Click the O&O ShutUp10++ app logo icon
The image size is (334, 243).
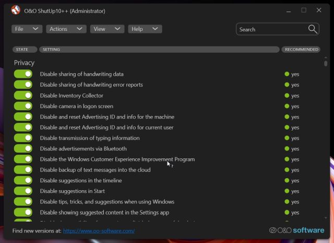[16, 10]
